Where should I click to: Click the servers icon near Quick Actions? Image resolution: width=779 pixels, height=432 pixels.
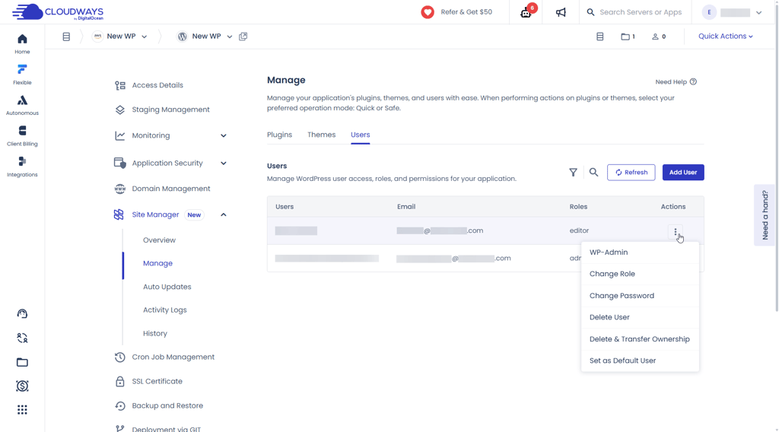599,37
